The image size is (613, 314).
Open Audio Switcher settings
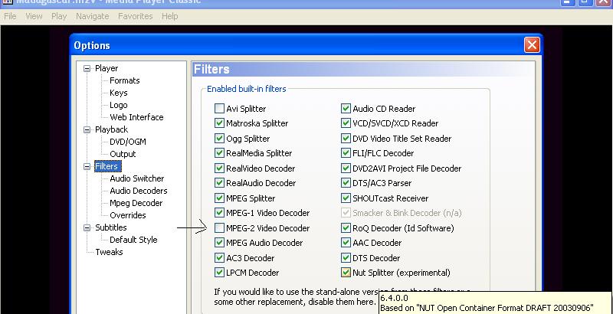(137, 178)
